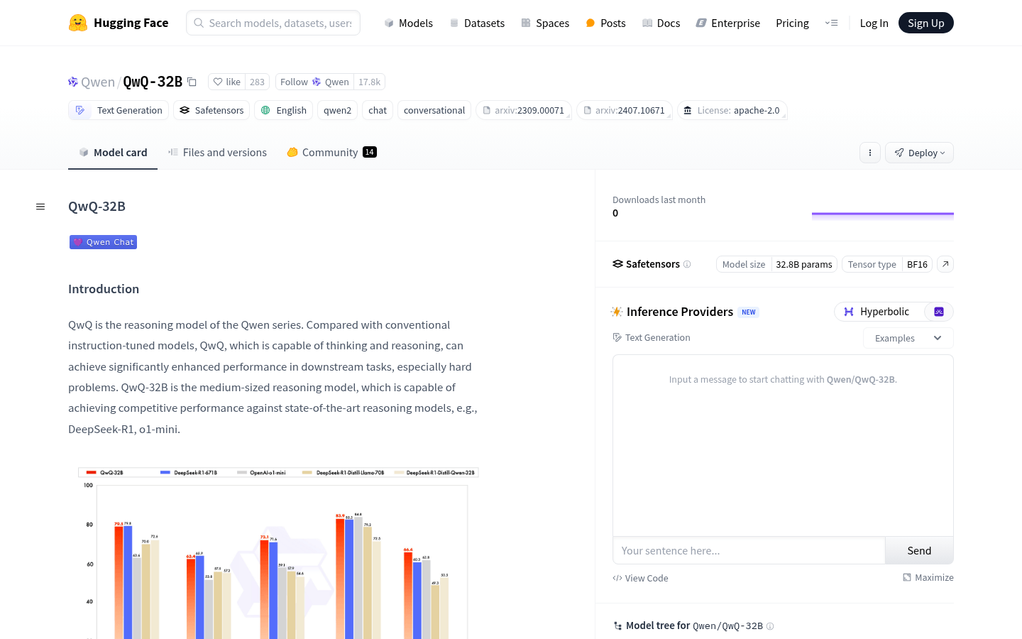Click the Log In link
This screenshot has height=639, width=1022.
coord(874,23)
